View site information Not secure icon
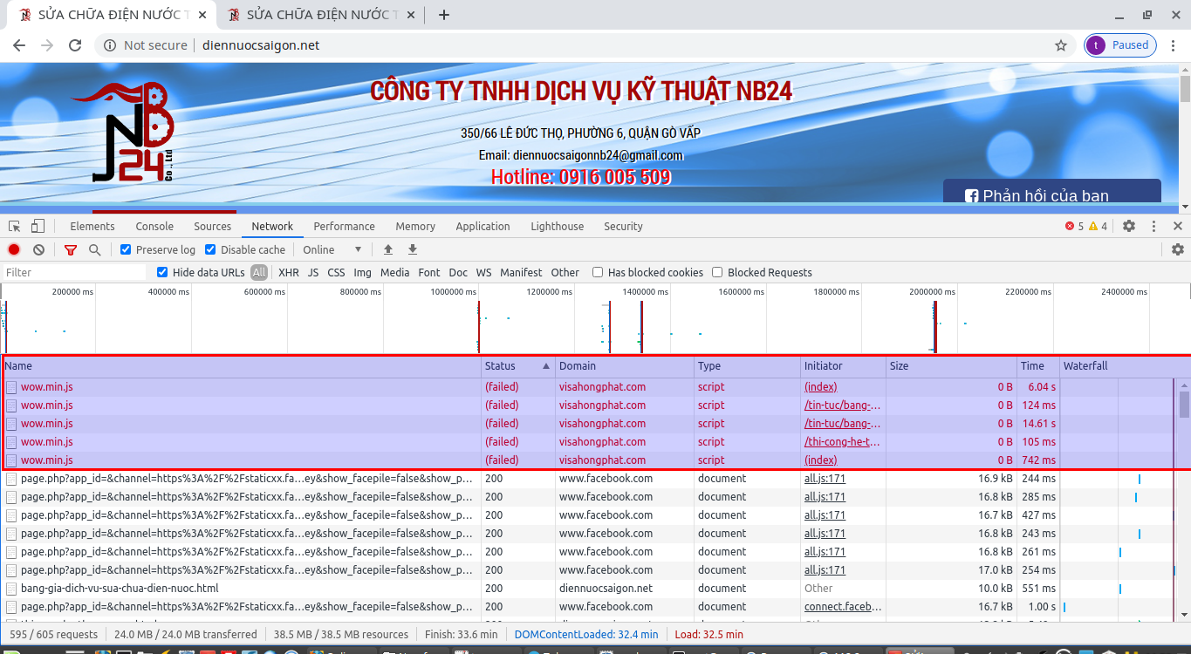This screenshot has height=654, width=1191. coord(109,45)
